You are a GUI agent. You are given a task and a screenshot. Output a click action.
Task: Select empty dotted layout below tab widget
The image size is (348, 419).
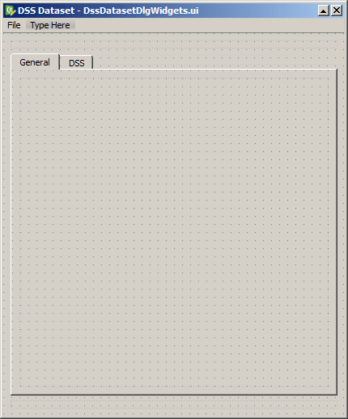[x=174, y=404]
